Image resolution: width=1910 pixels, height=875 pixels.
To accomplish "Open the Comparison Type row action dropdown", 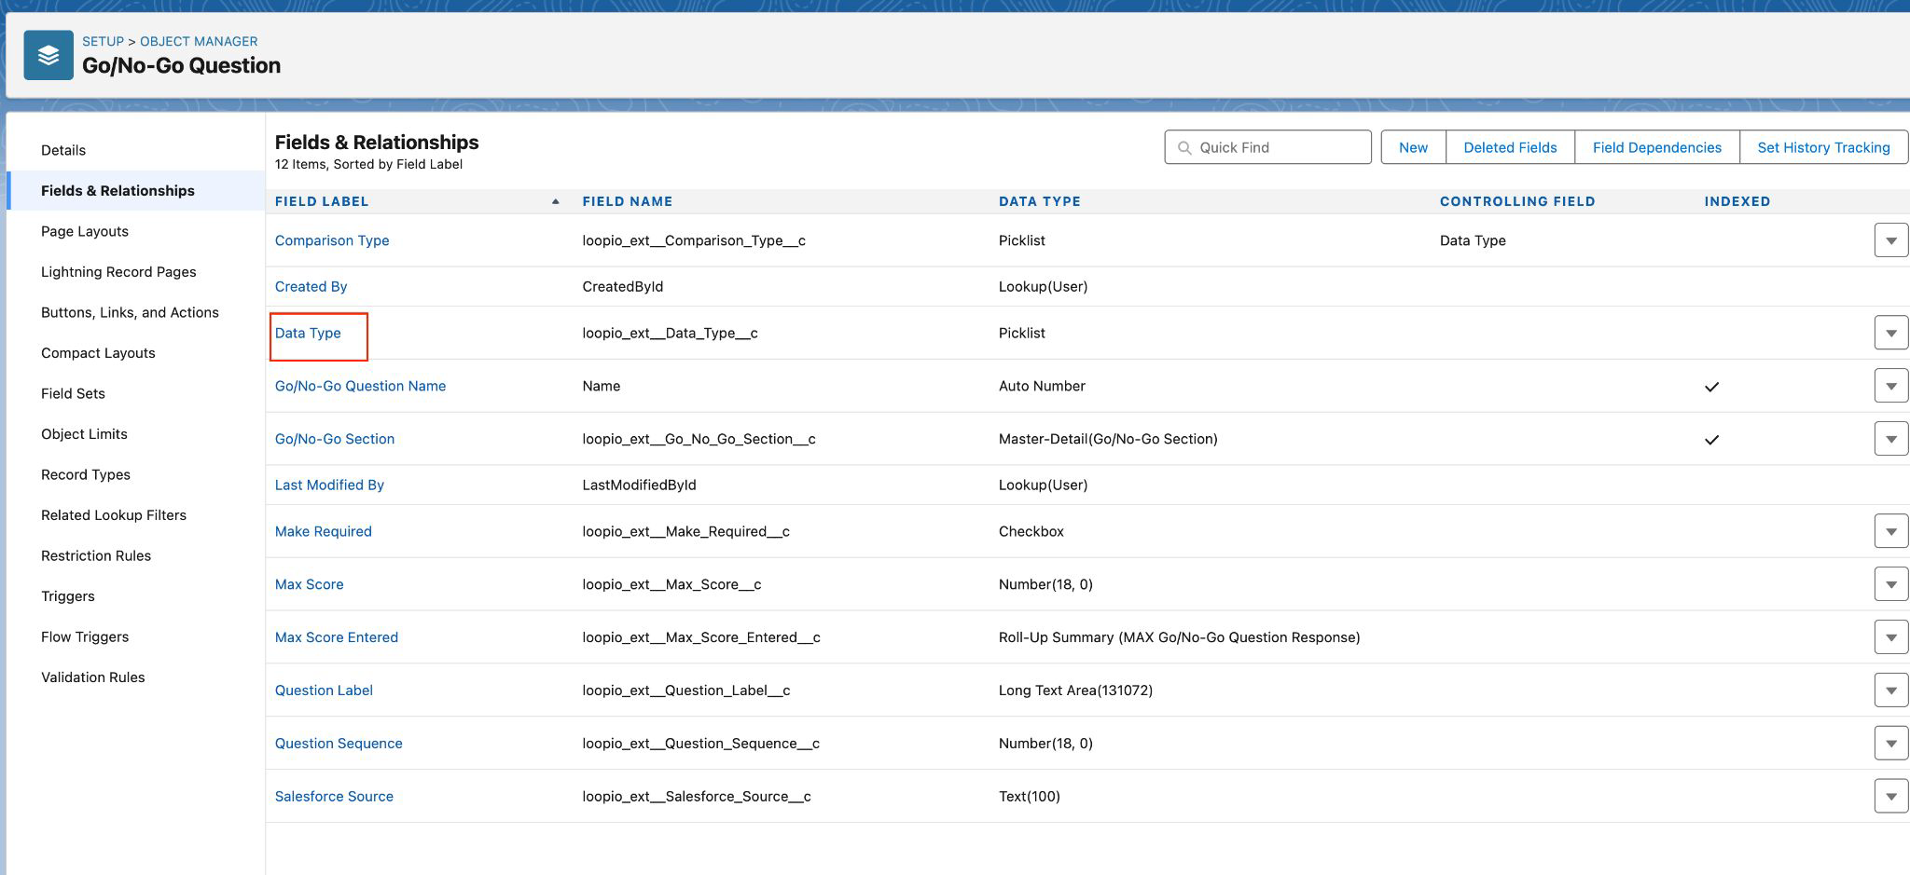I will [x=1890, y=240].
